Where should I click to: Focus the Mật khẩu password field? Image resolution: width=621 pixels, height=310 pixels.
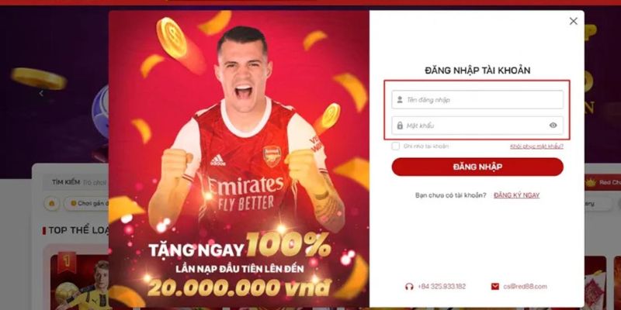click(x=477, y=126)
